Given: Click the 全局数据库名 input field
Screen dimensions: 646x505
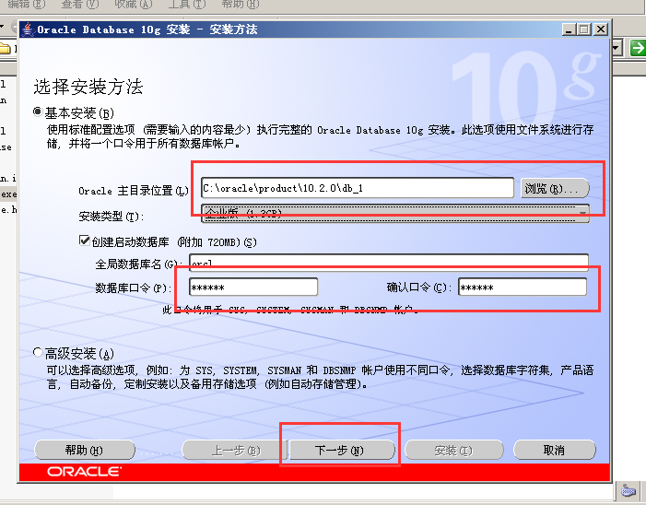Looking at the screenshot, I should click(389, 263).
